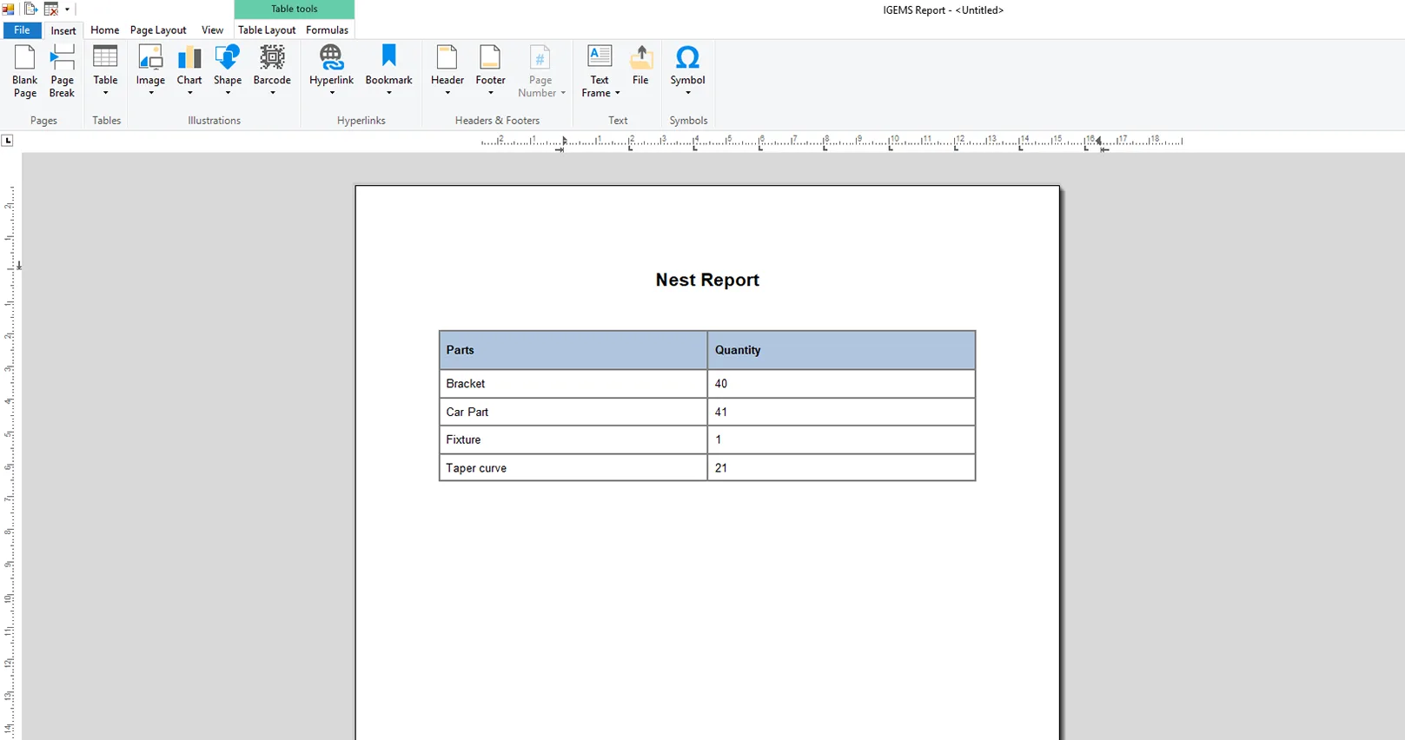Screen dimensions: 1405x740
Task: Open the File menu
Action: pyautogui.click(x=22, y=30)
